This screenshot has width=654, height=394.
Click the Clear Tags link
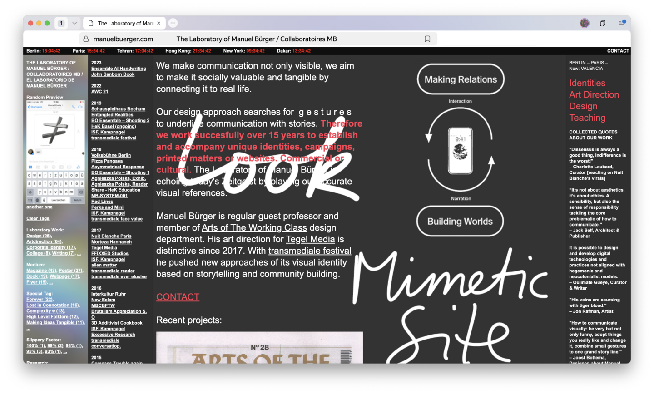point(38,218)
